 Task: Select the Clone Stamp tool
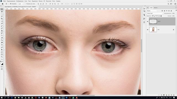[2, 31]
